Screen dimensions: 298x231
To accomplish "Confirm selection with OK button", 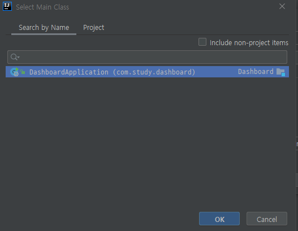I will click(x=219, y=219).
